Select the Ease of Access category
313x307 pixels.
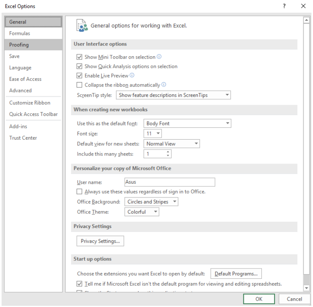tap(33, 79)
